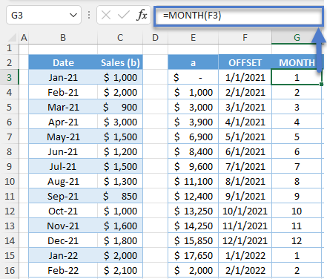Open the Name Box dropdown arrow

(73, 16)
